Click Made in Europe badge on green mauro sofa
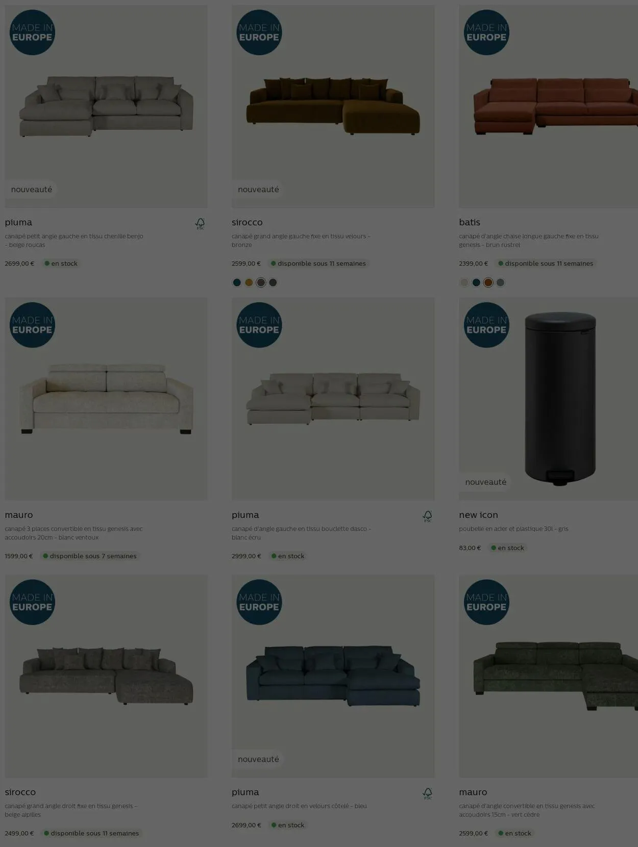This screenshot has width=638, height=847. (486, 602)
